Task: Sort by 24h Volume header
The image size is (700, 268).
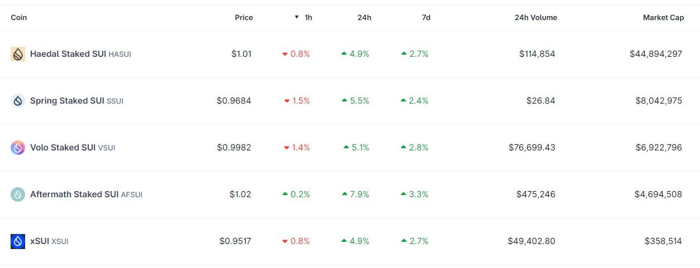Action: (x=535, y=17)
